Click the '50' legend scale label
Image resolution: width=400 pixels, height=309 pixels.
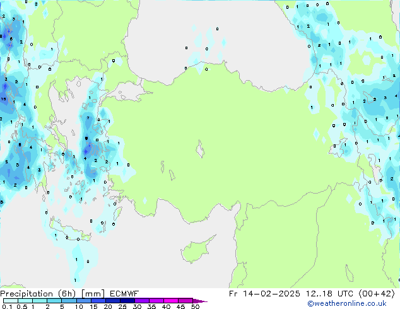pos(195,306)
